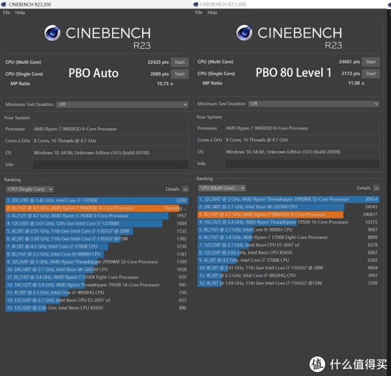Click right window title bar Cinebench icon

[x=195, y=5]
